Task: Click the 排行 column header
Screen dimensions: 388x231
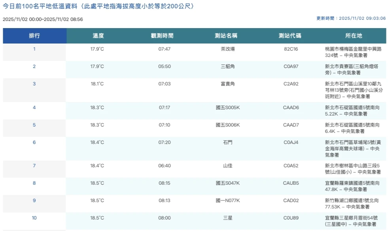Action: coord(34,35)
